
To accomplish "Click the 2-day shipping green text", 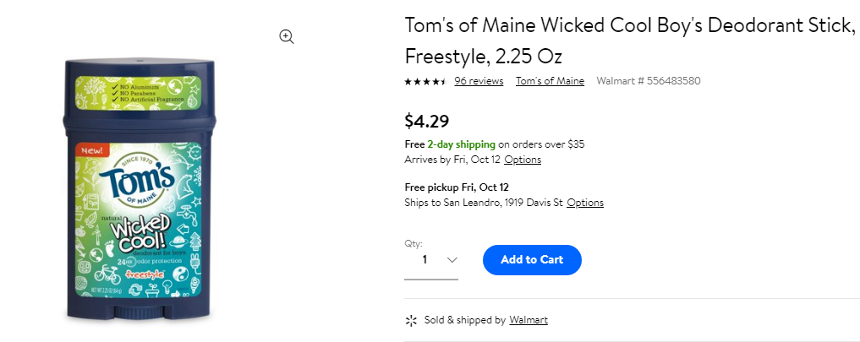I will [x=461, y=144].
